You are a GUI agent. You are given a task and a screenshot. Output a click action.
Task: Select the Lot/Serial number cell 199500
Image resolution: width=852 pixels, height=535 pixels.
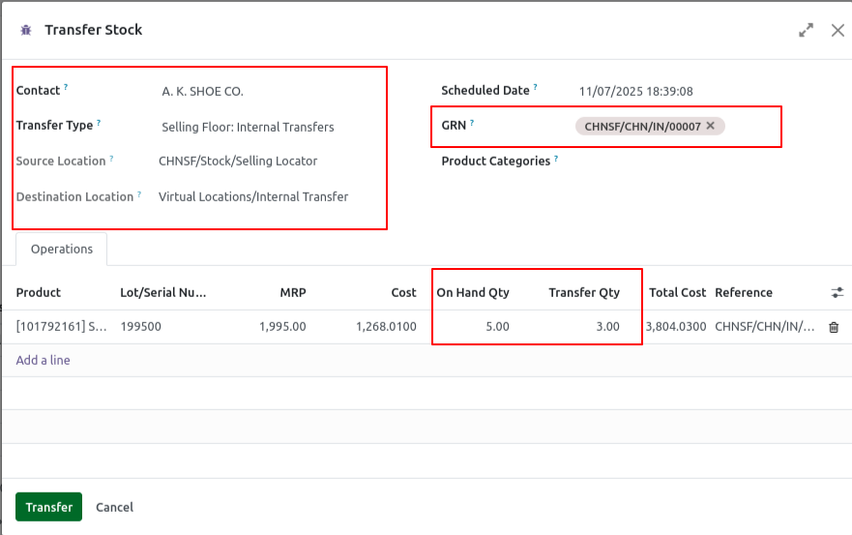[141, 326]
